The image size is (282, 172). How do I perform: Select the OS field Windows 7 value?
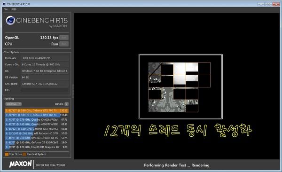point(45,71)
